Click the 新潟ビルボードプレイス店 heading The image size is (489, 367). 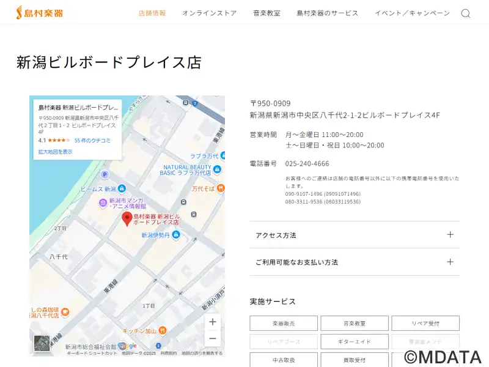click(x=109, y=62)
